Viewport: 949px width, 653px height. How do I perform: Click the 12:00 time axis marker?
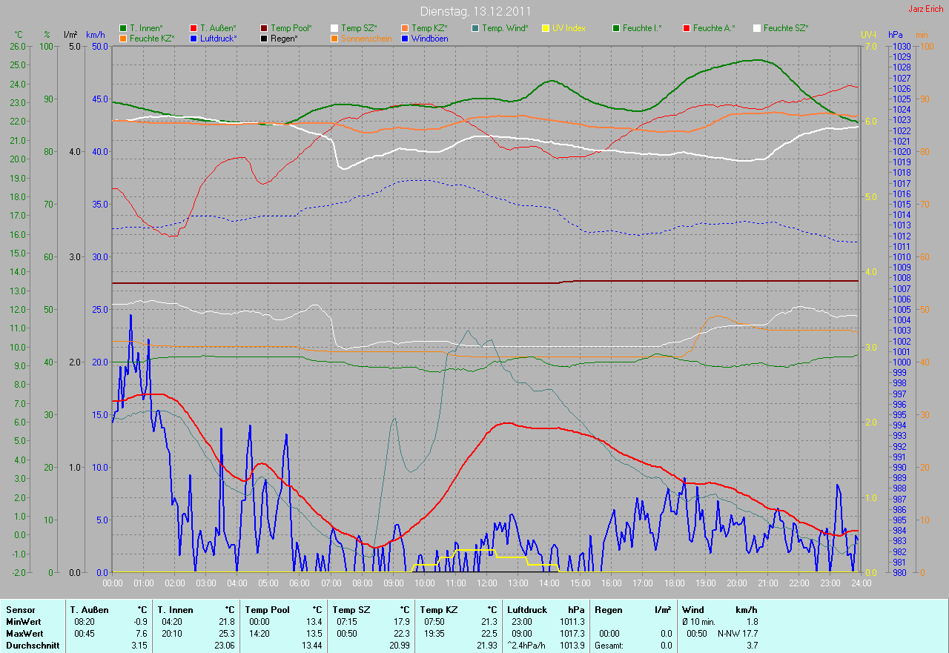click(486, 583)
